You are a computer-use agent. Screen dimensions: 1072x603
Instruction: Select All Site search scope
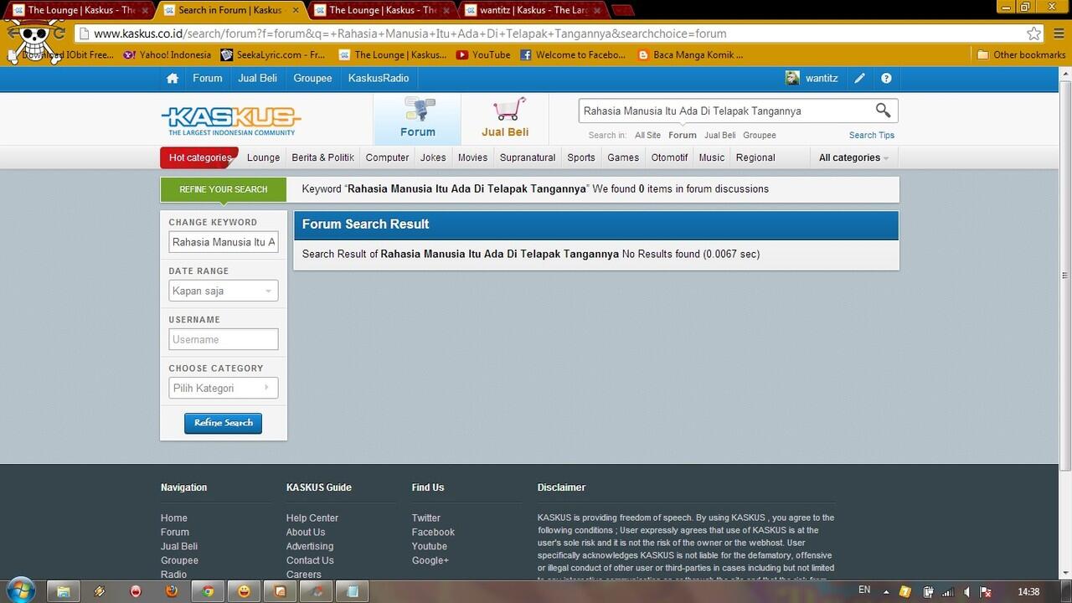click(647, 135)
